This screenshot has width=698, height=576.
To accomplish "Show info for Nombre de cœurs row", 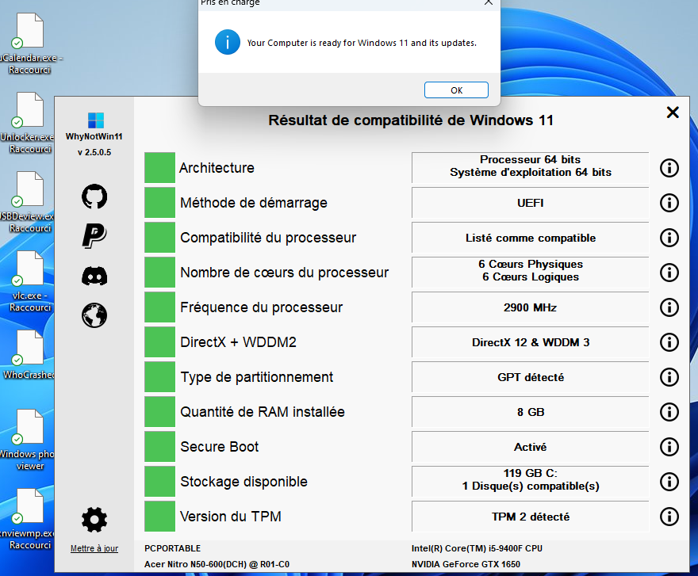I will point(669,273).
